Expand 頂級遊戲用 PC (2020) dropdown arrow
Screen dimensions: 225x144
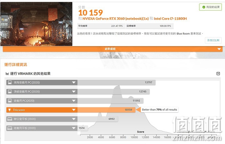click(x=74, y=92)
